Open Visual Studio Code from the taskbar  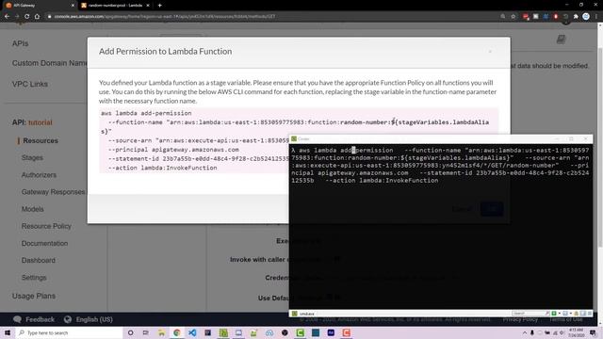[x=192, y=332]
